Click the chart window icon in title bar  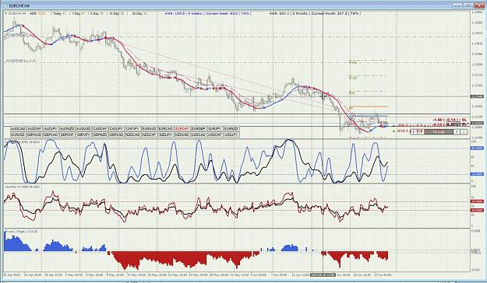point(6,5)
